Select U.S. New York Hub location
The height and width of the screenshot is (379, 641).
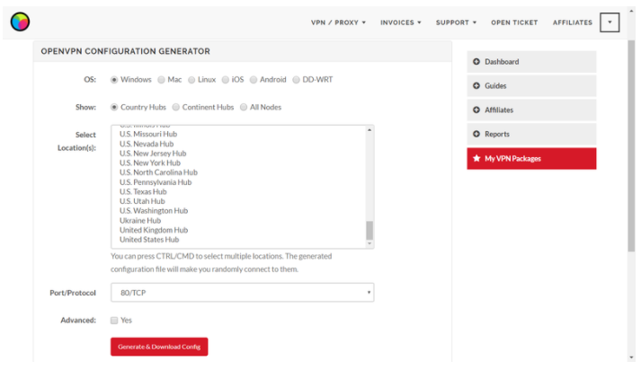[x=150, y=163]
